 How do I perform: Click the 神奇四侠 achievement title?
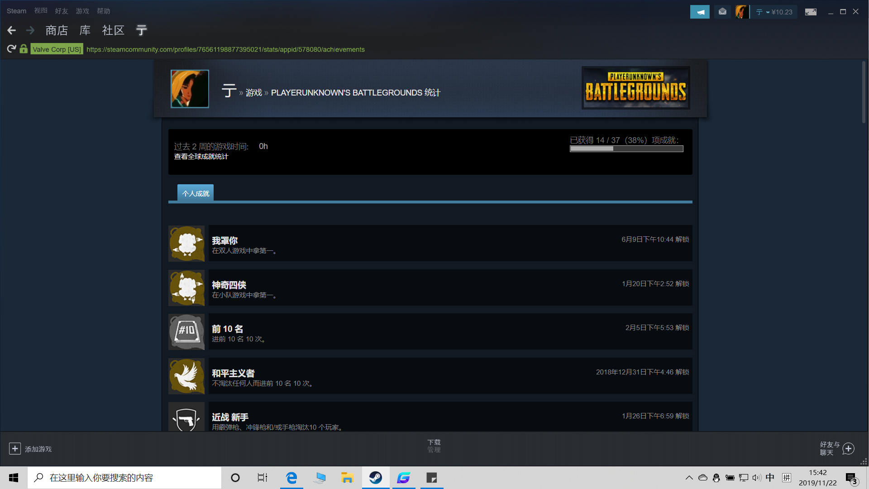coord(229,285)
